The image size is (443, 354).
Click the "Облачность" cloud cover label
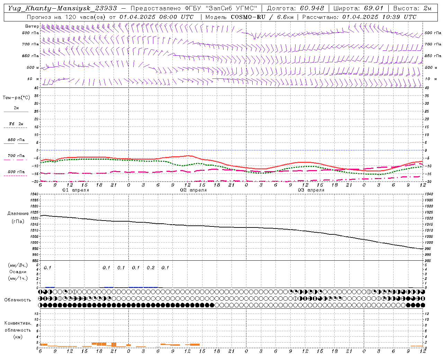click(18, 300)
